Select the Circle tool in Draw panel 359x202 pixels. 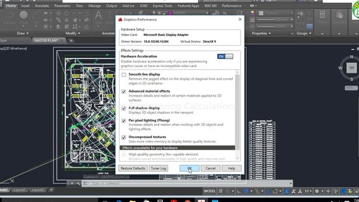24,15
